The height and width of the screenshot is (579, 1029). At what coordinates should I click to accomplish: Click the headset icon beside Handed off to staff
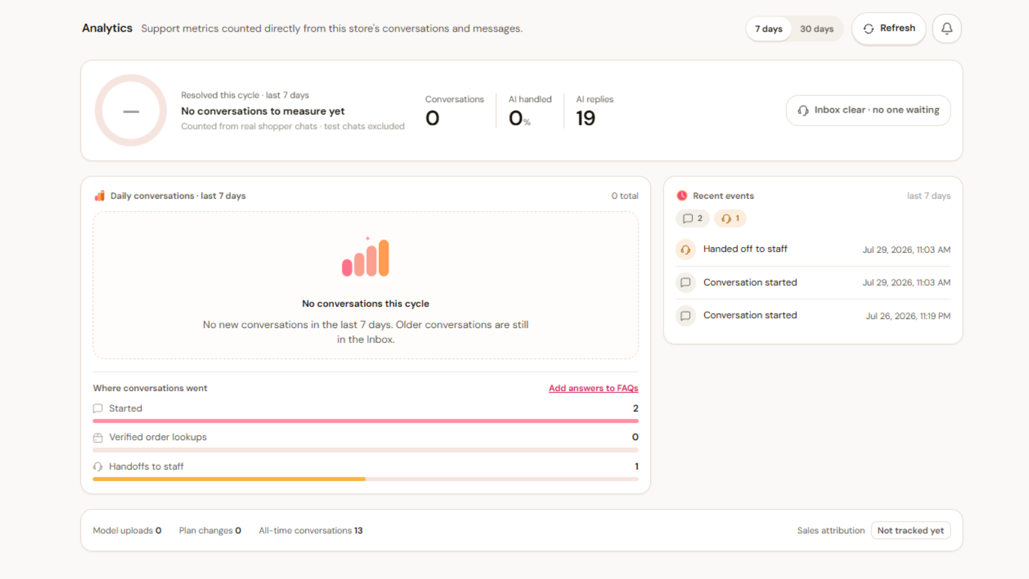click(x=686, y=250)
